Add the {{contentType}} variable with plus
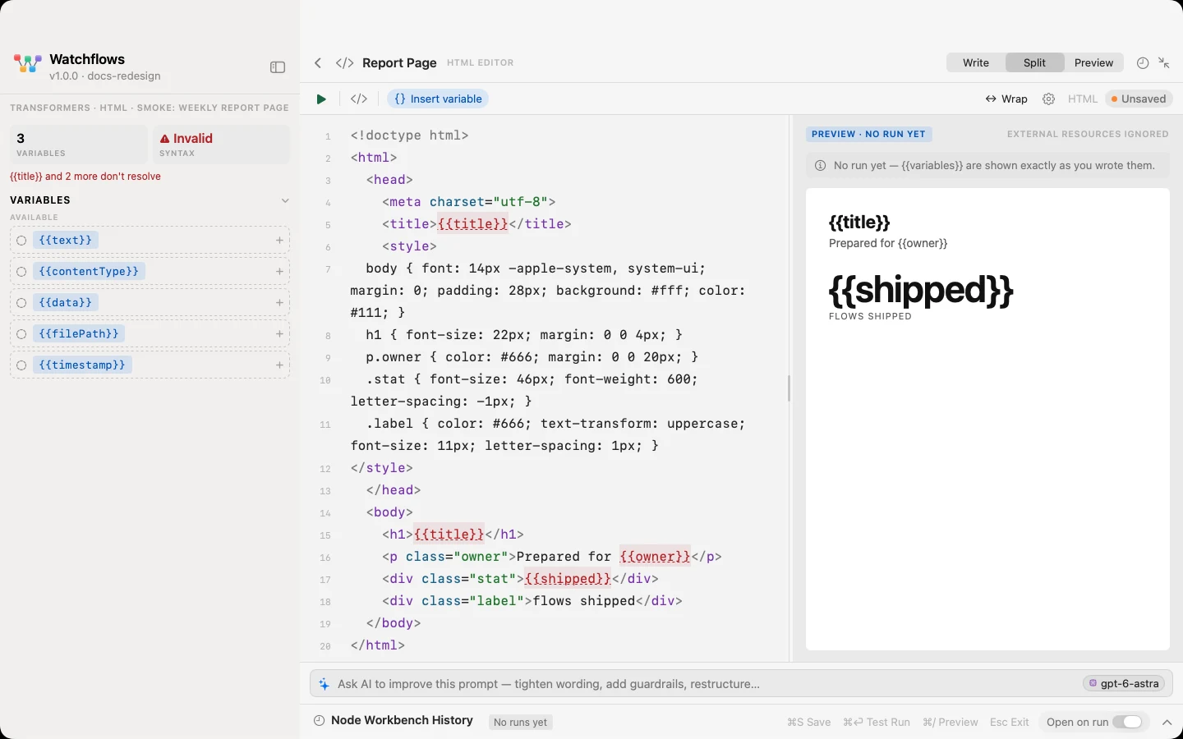This screenshot has width=1183, height=739. tap(279, 272)
